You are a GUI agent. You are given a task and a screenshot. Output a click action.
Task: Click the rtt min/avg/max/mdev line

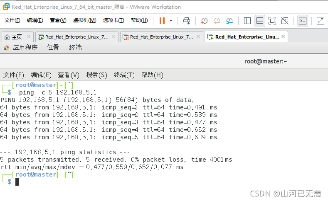pyautogui.click(x=92, y=167)
